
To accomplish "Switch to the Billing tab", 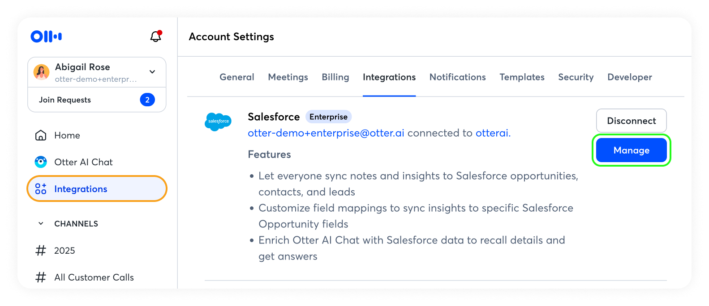I will click(335, 77).
